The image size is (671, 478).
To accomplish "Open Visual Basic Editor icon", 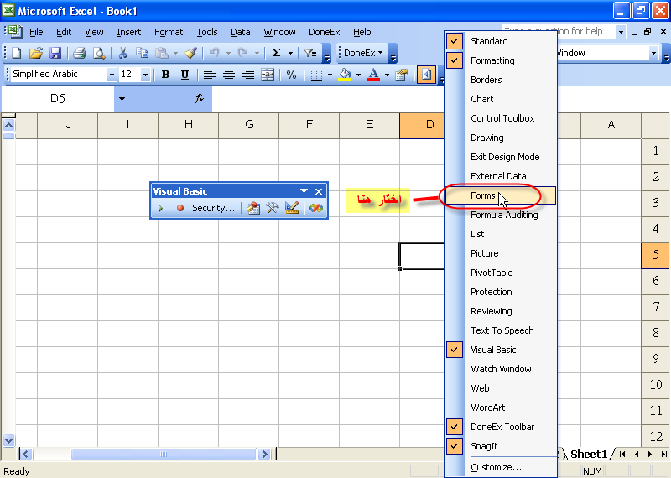I will pos(253,209).
